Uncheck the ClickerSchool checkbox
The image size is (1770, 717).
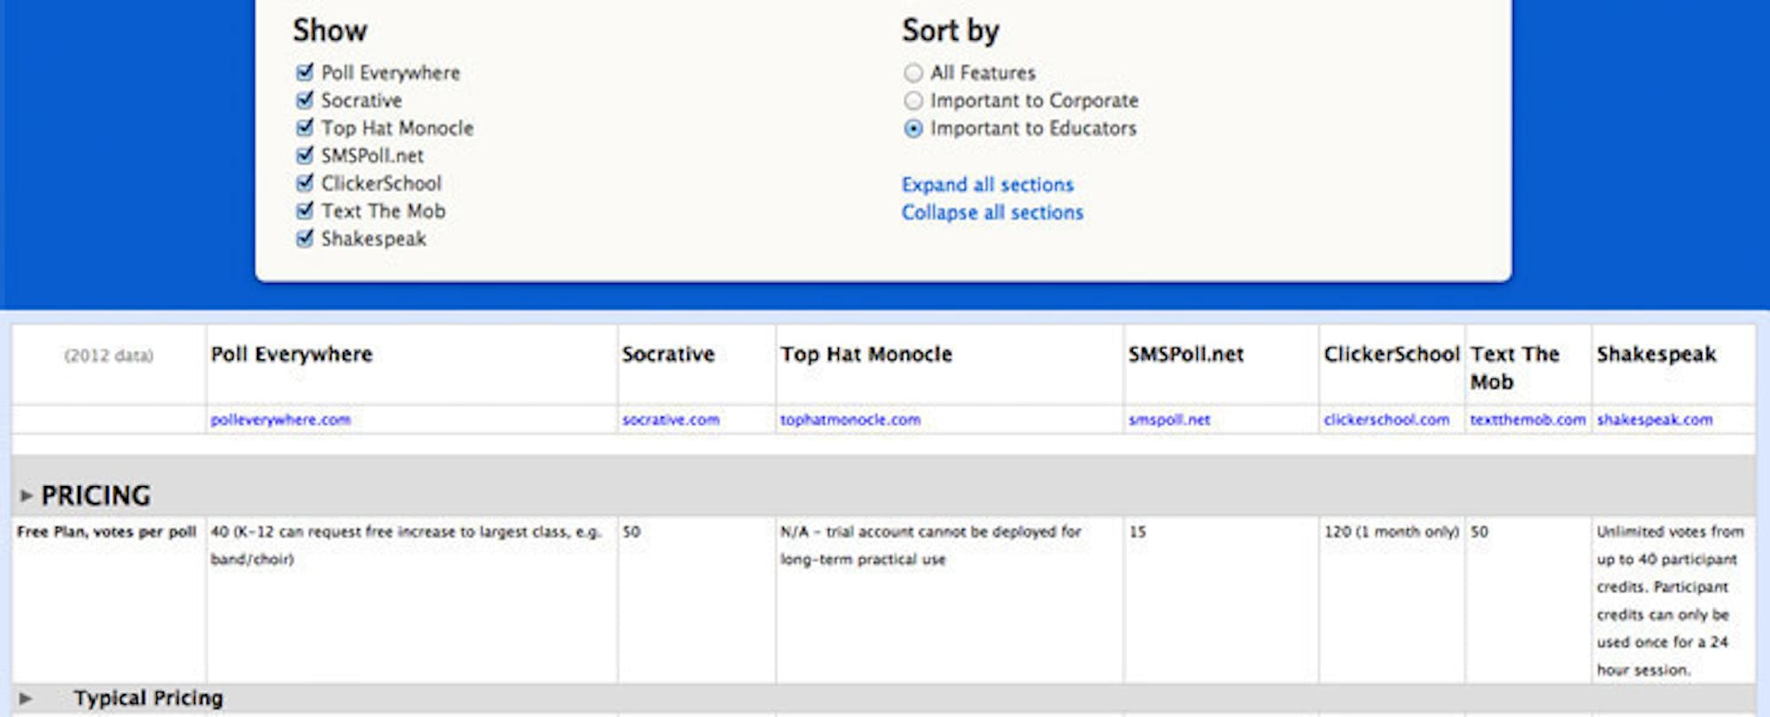305,182
